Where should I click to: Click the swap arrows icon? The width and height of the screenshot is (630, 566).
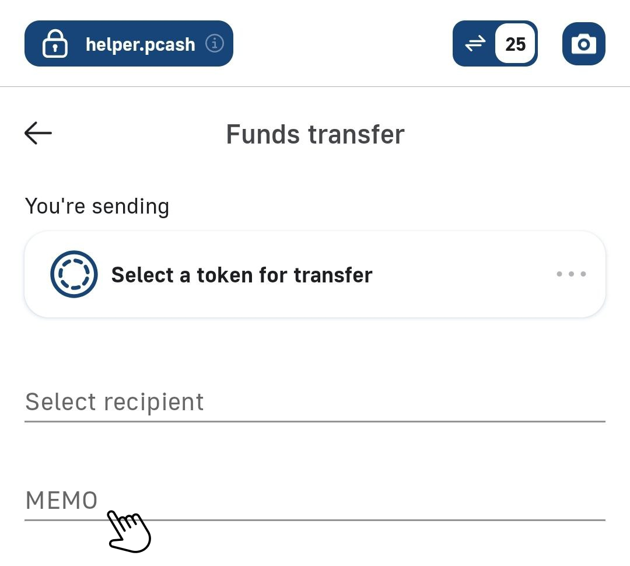point(475,44)
